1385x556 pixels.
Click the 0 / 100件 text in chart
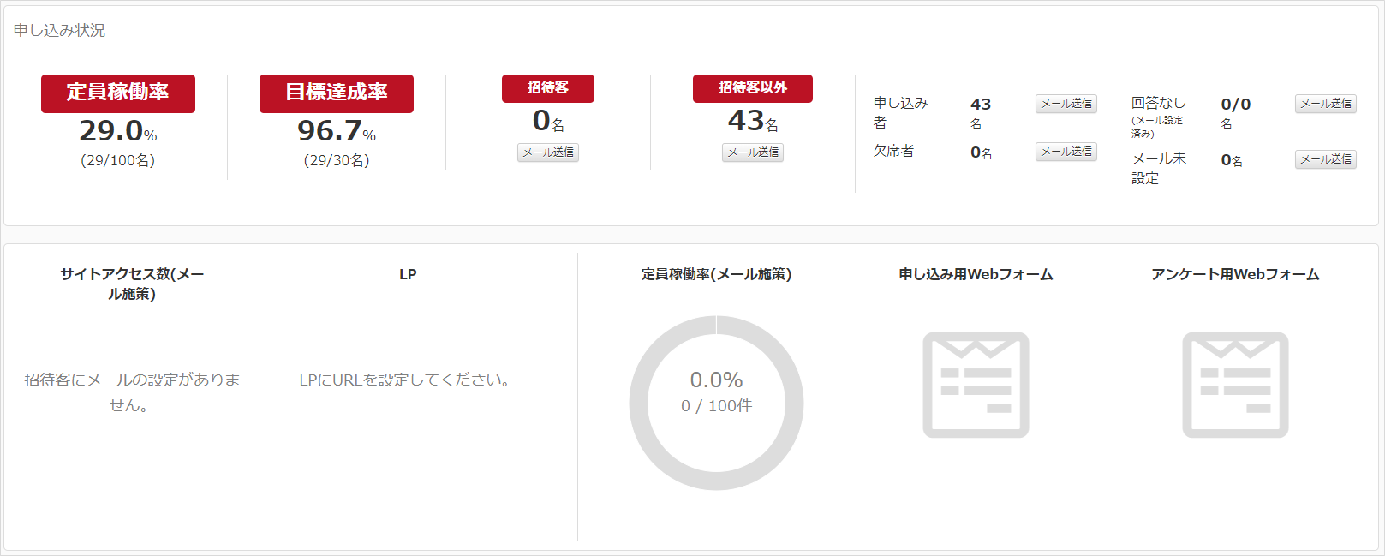(x=717, y=406)
